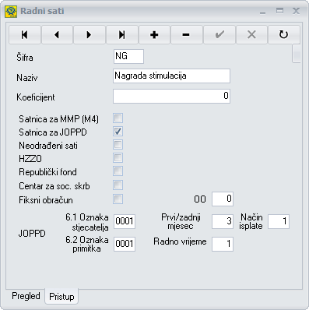This screenshot has height=310, width=309.
Task: Uncheck Satnica za JOPPD checkbox
Action: (118, 132)
